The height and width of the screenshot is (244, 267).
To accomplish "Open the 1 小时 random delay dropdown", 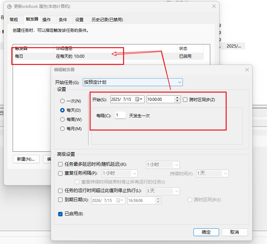I will pyautogui.click(x=176, y=165).
